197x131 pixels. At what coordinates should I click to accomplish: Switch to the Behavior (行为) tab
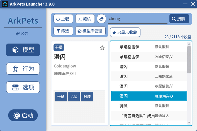coord(23,69)
